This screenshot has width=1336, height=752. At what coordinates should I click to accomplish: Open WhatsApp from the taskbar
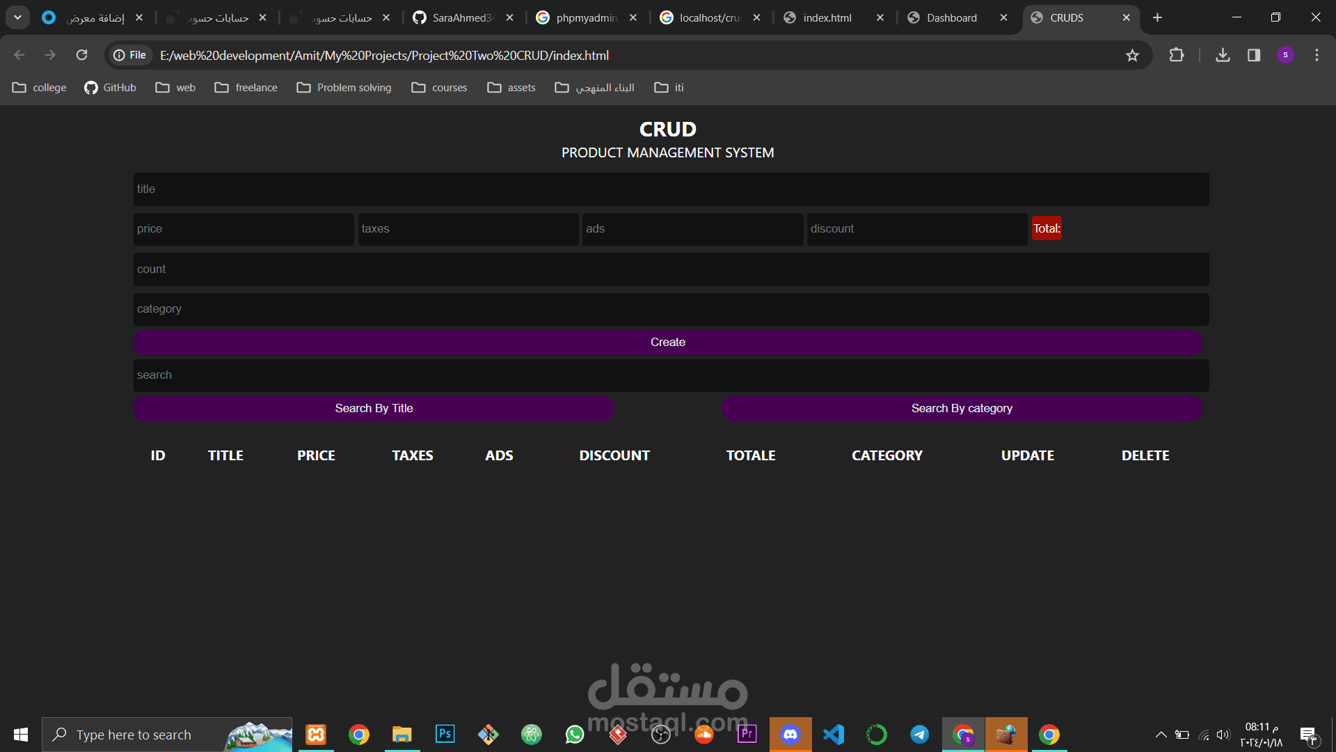574,734
